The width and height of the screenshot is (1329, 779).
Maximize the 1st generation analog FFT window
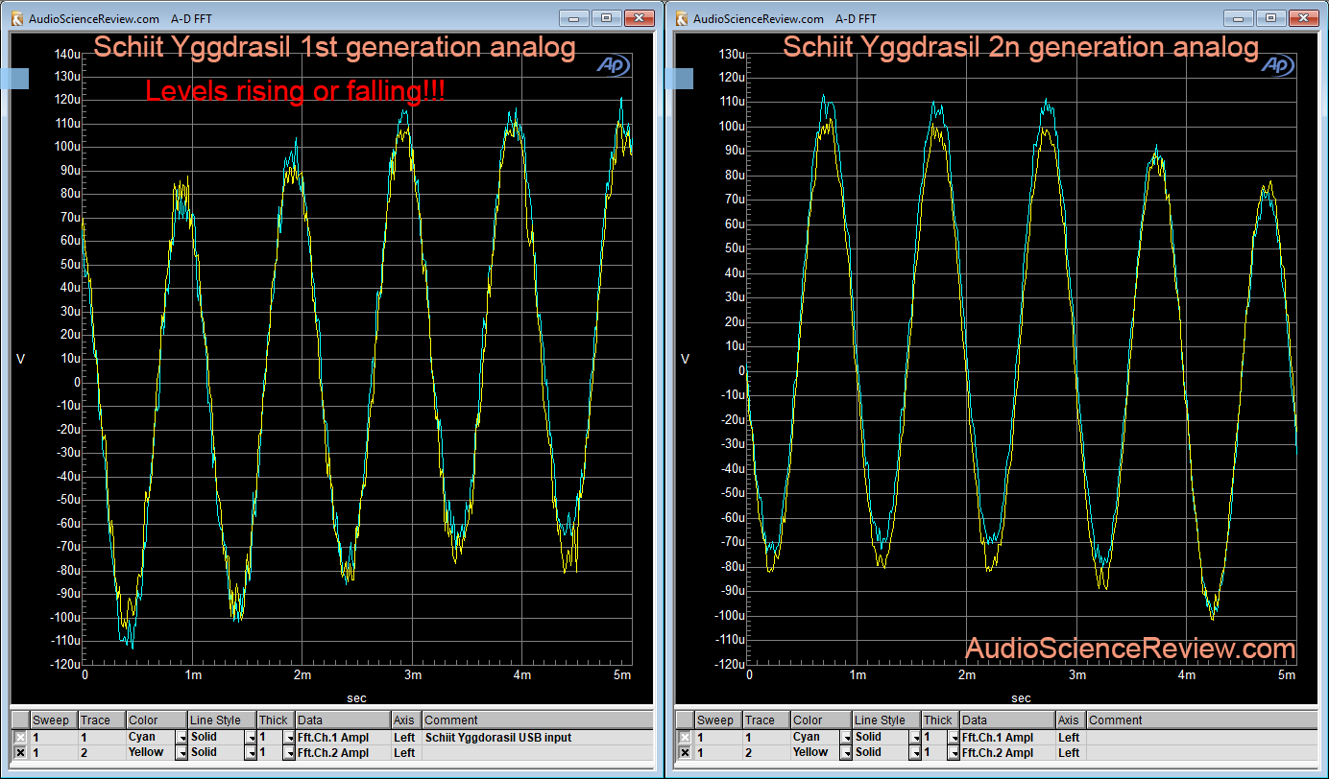[x=607, y=18]
